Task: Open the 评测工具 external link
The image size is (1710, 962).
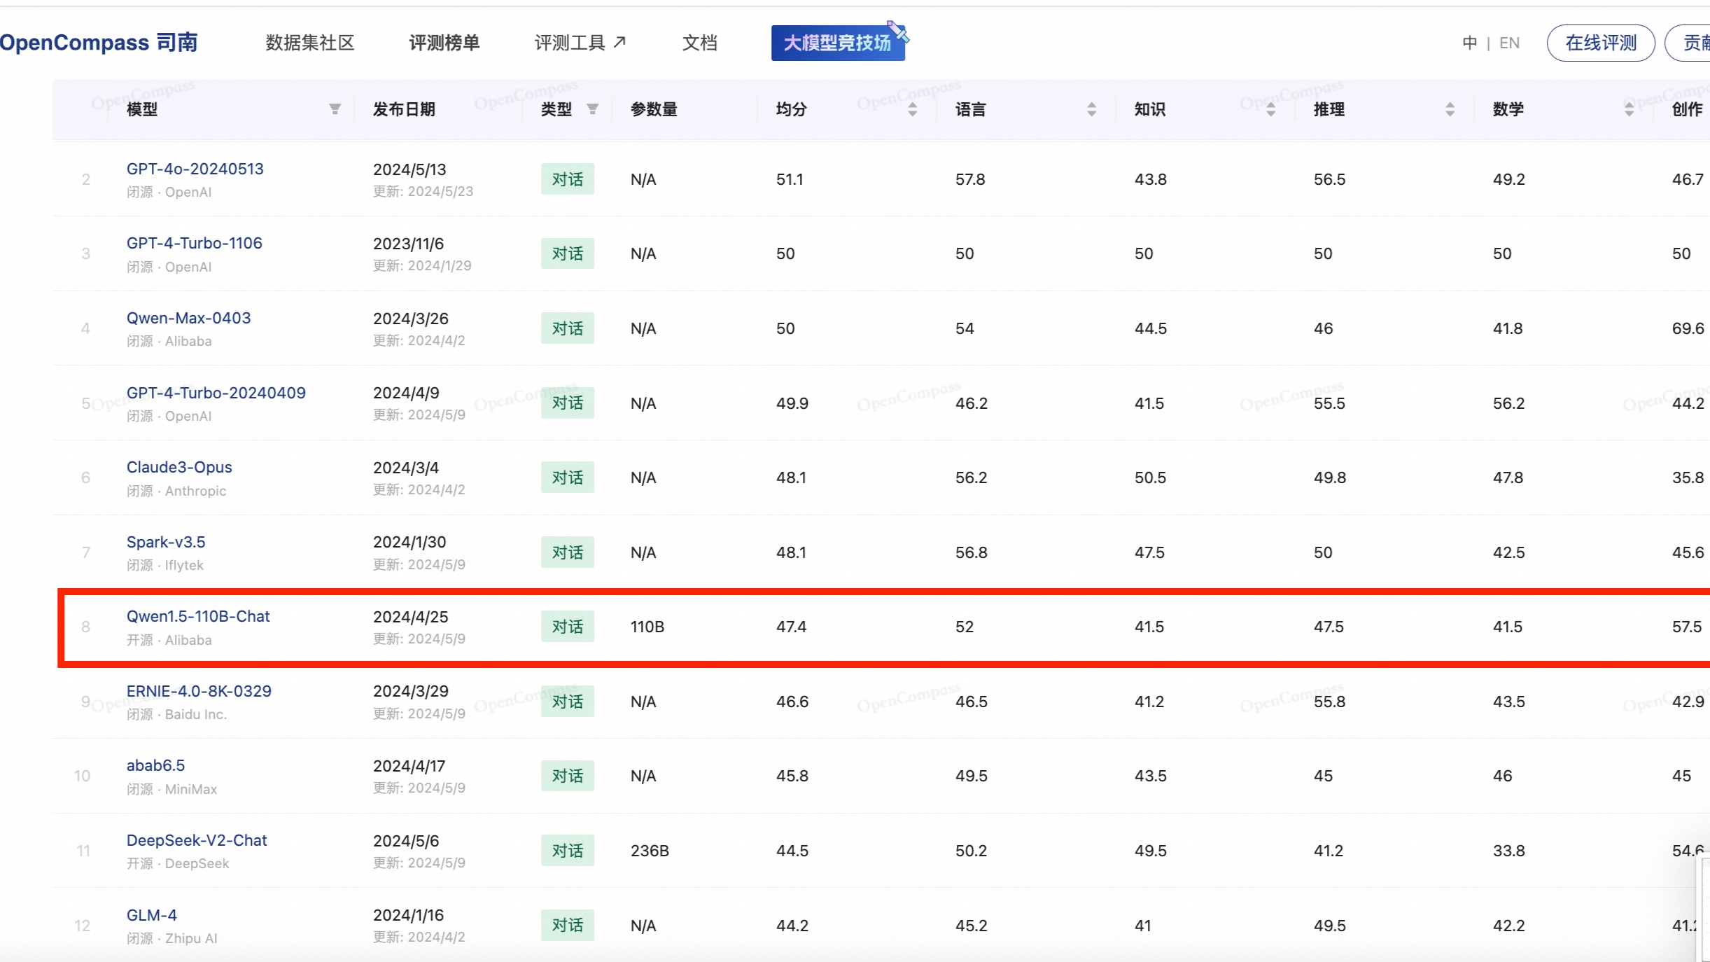Action: tap(580, 43)
